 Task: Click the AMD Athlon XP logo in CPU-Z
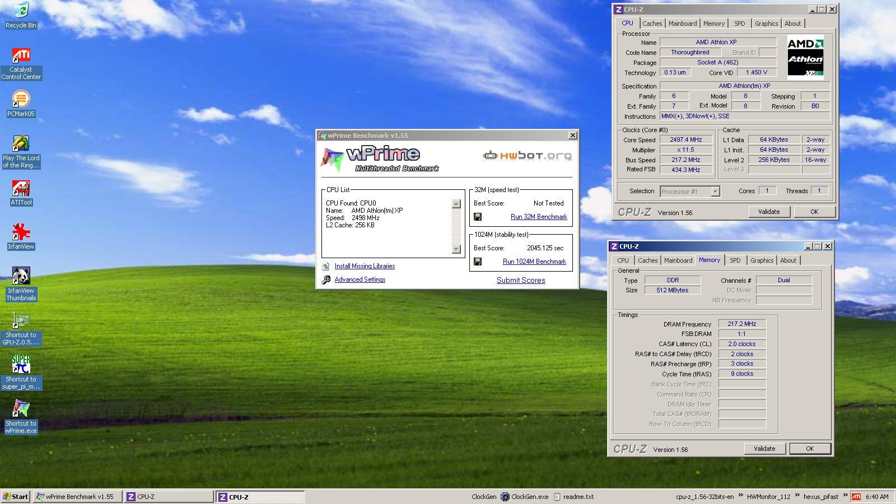pyautogui.click(x=805, y=58)
